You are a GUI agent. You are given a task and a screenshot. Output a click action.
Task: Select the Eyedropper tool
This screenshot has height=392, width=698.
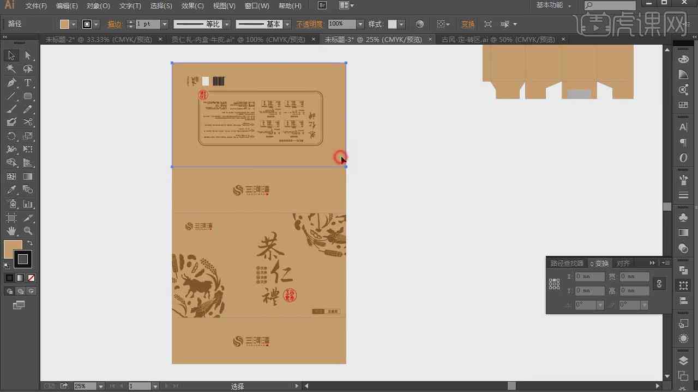pyautogui.click(x=11, y=190)
